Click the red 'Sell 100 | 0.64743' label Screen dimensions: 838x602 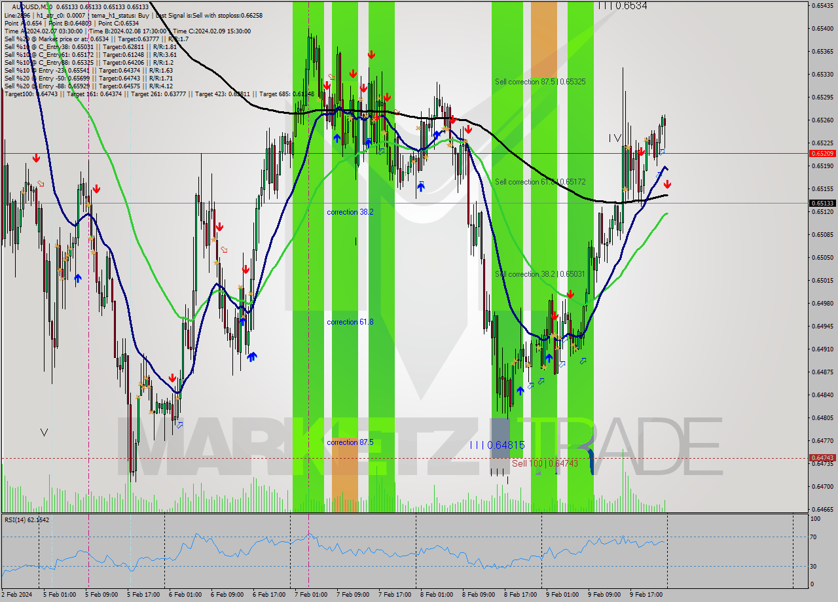(x=545, y=463)
